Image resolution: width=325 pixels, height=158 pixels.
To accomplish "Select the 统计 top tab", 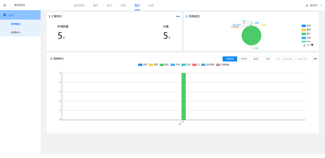I will click(137, 5).
